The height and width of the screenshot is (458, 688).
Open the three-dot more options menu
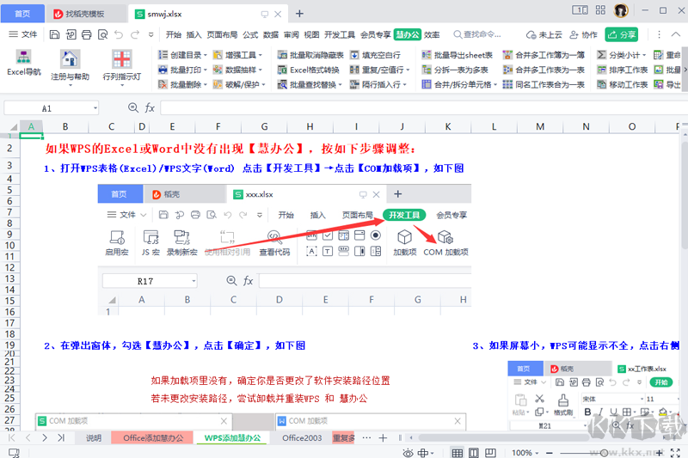pos(659,34)
